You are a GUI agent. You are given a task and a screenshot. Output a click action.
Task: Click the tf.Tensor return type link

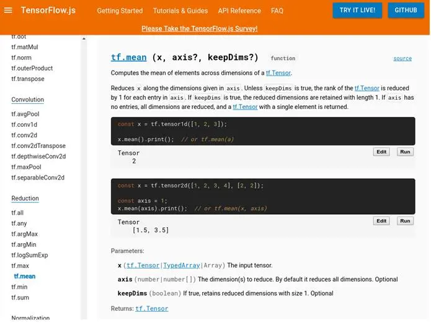point(152,308)
